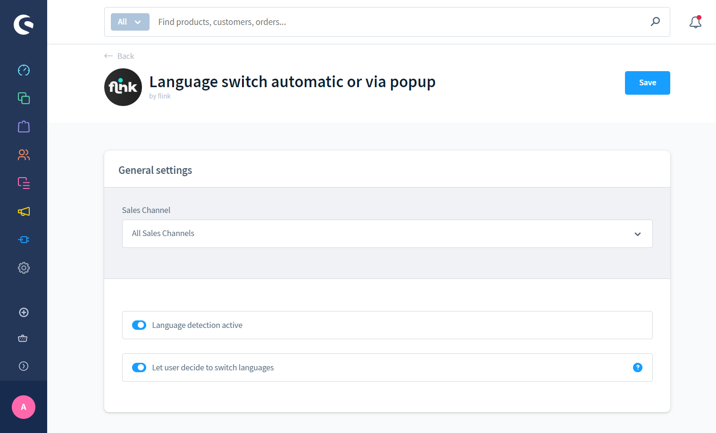This screenshot has width=716, height=433.
Task: Click the circled plus icon in sidebar
Action: (24, 312)
